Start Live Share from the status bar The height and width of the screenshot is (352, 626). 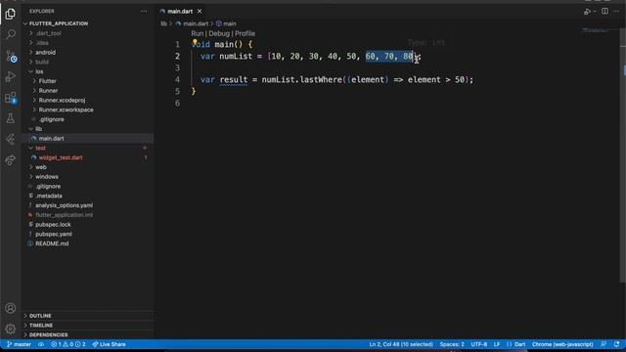point(109,344)
